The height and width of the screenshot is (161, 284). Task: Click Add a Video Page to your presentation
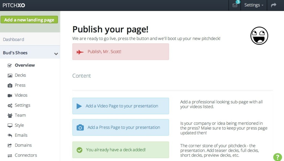coord(121,106)
